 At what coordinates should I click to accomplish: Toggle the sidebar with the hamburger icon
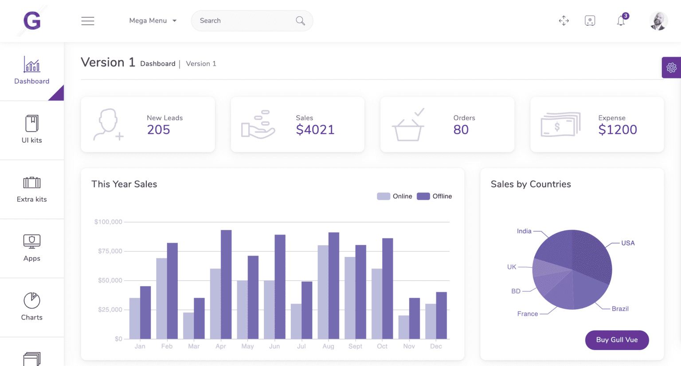coord(88,20)
